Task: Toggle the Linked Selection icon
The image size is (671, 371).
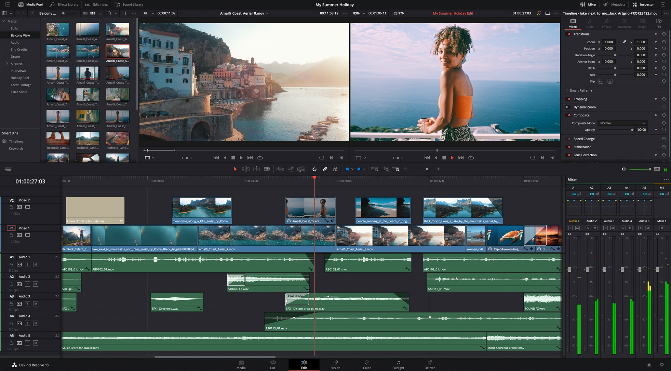Action: pos(325,169)
